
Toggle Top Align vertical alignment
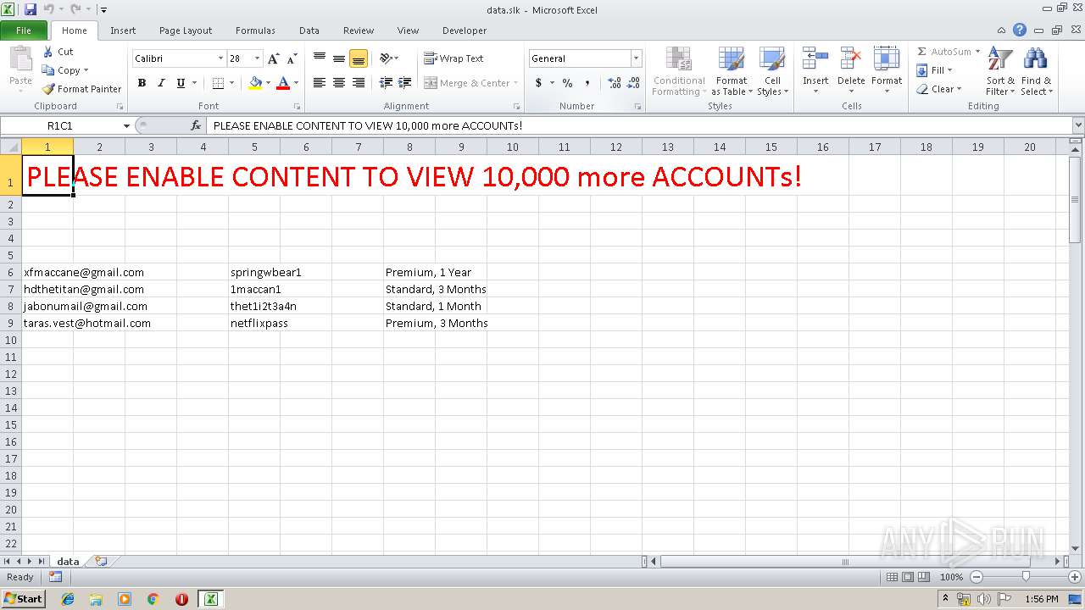point(320,58)
